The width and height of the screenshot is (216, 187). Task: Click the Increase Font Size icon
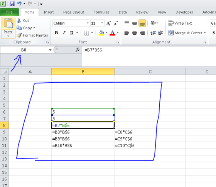(108, 23)
